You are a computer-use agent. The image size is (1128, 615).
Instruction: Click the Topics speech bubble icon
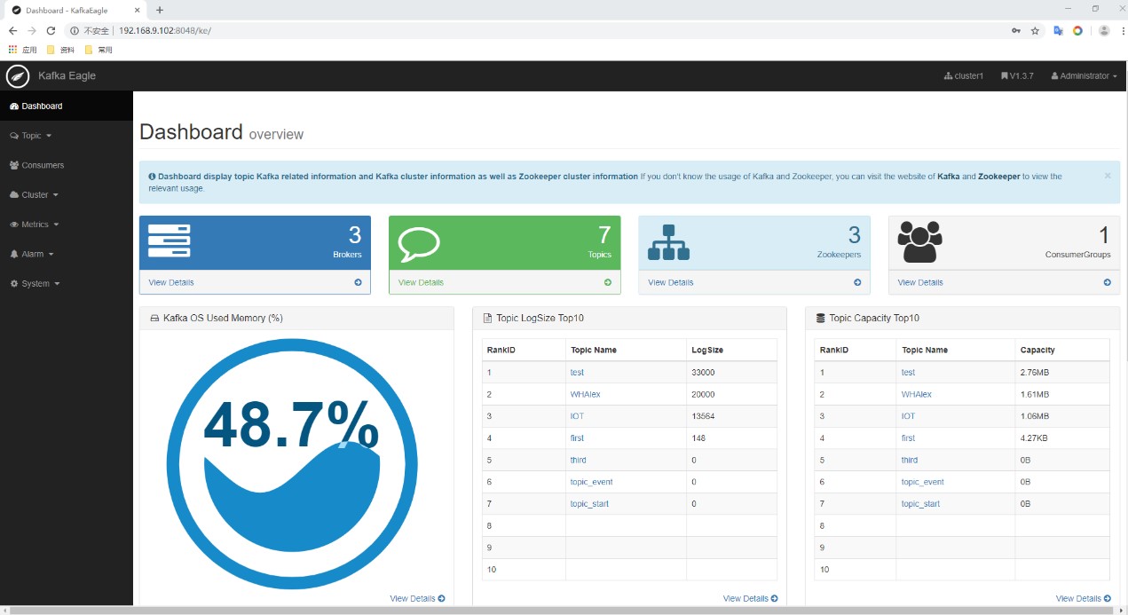click(419, 242)
